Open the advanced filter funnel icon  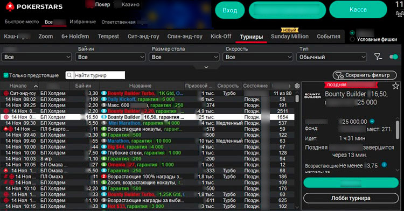point(378,57)
